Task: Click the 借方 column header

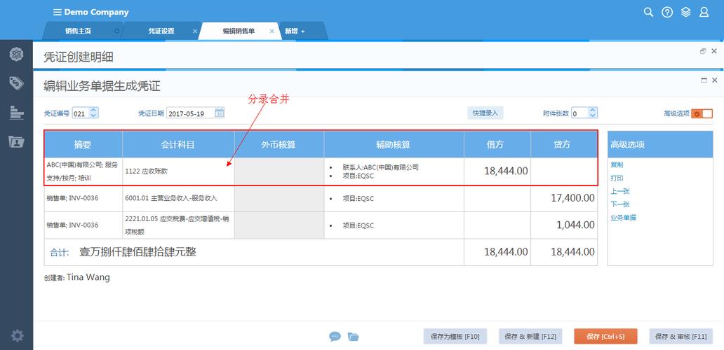Action: (x=497, y=145)
